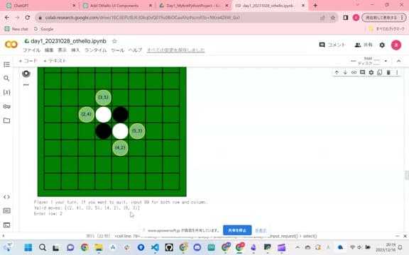
Task: Open the Windows Start menu
Action: (x=28, y=247)
